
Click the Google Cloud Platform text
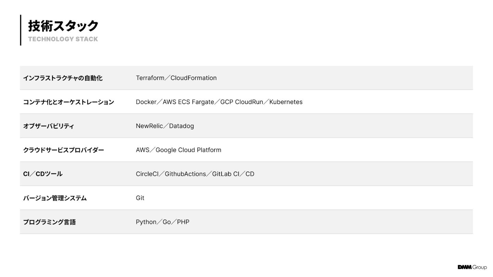click(x=188, y=150)
